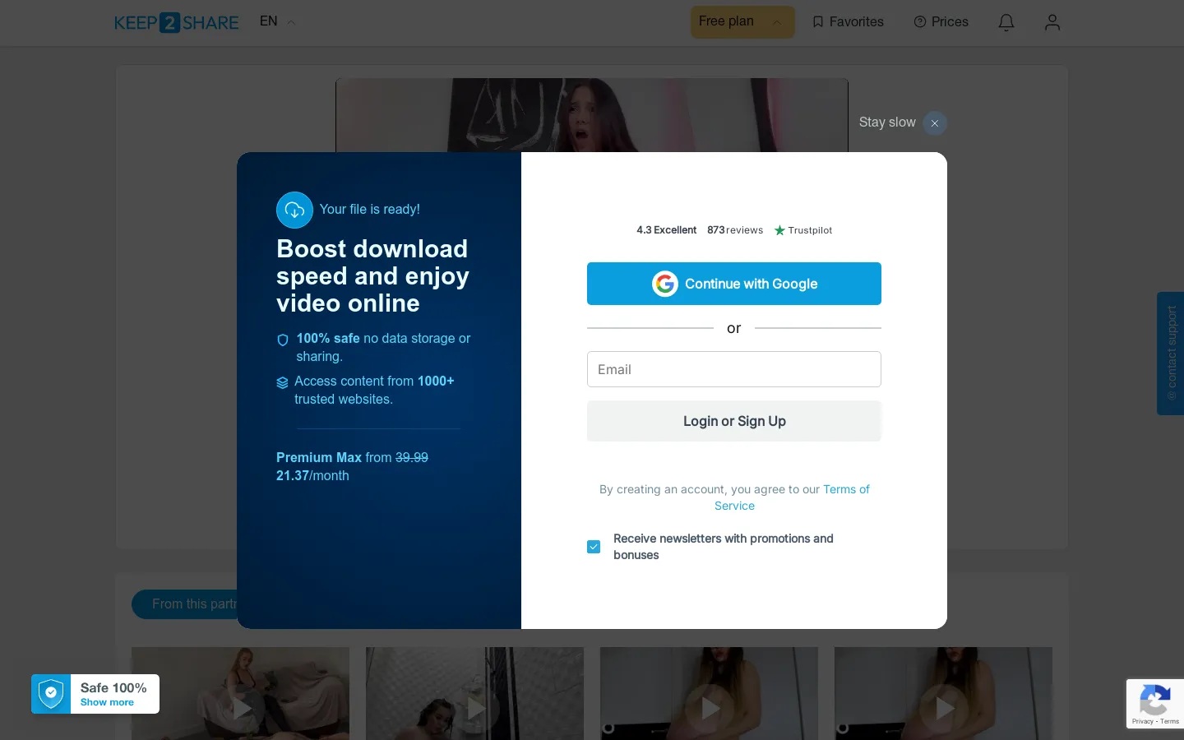Click Continue with Google button
This screenshot has height=740, width=1184.
[x=734, y=284]
